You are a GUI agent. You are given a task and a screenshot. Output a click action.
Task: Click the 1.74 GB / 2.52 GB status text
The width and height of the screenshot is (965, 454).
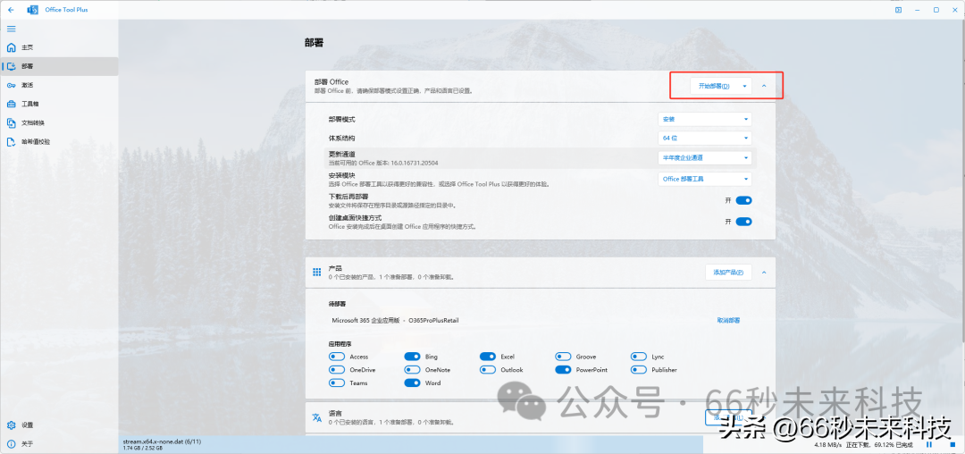(x=143, y=448)
